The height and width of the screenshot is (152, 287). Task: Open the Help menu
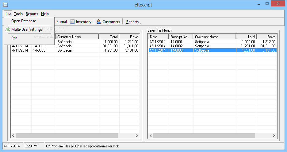coord(45,14)
